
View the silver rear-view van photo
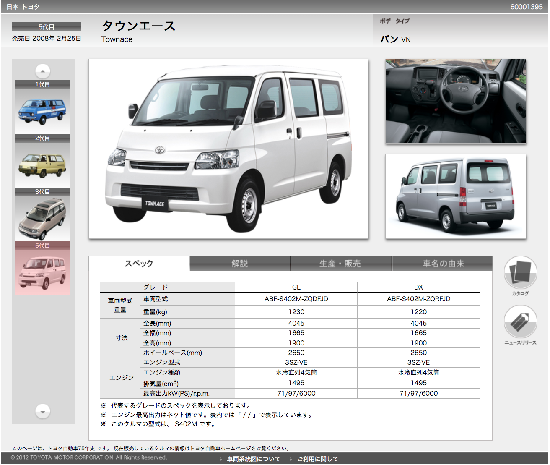click(456, 196)
